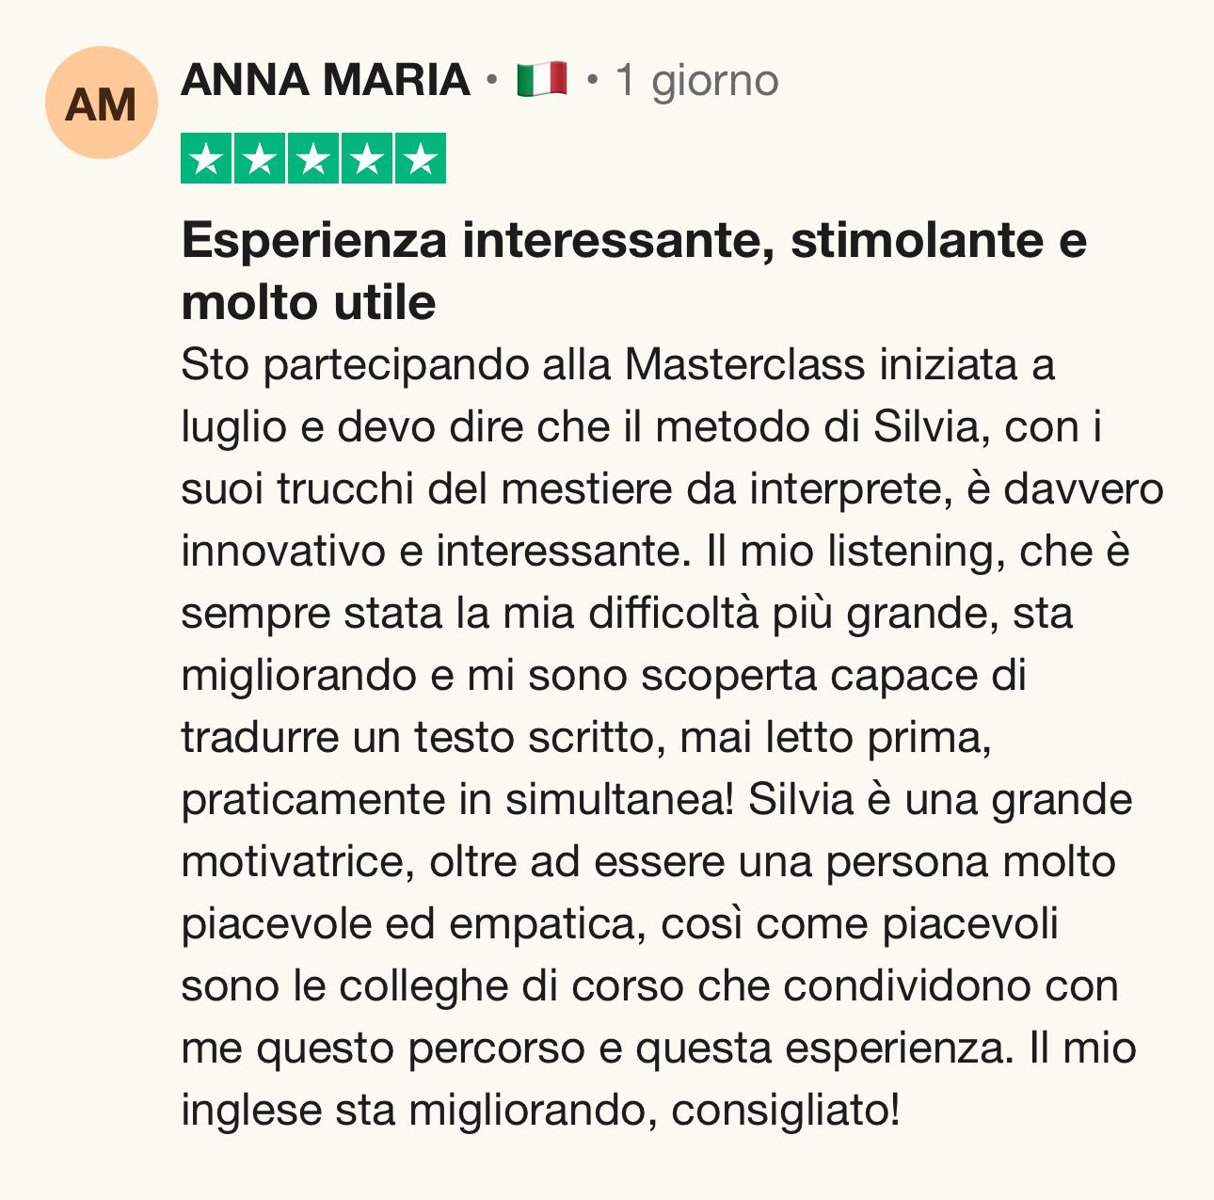This screenshot has height=1200, width=1214.
Task: Click the third green rating star
Action: coord(313,159)
